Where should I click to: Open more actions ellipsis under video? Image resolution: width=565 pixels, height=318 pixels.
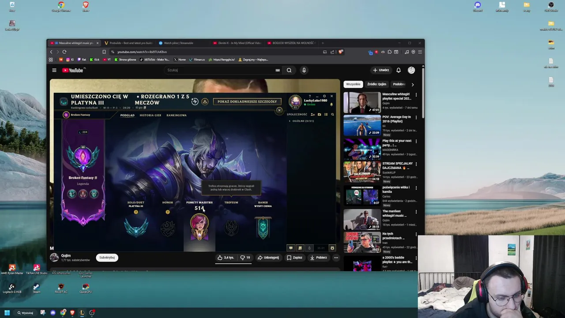coord(336,257)
